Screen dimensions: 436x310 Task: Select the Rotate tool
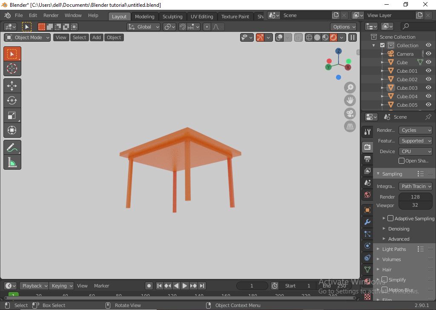[x=12, y=100]
